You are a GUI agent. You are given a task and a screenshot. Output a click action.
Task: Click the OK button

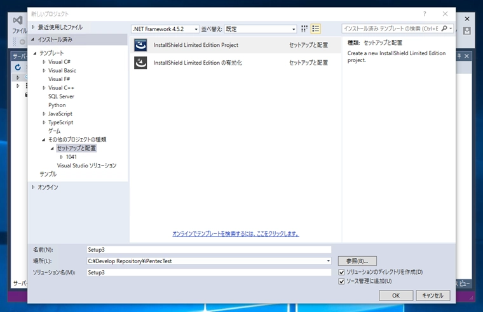[x=396, y=296]
